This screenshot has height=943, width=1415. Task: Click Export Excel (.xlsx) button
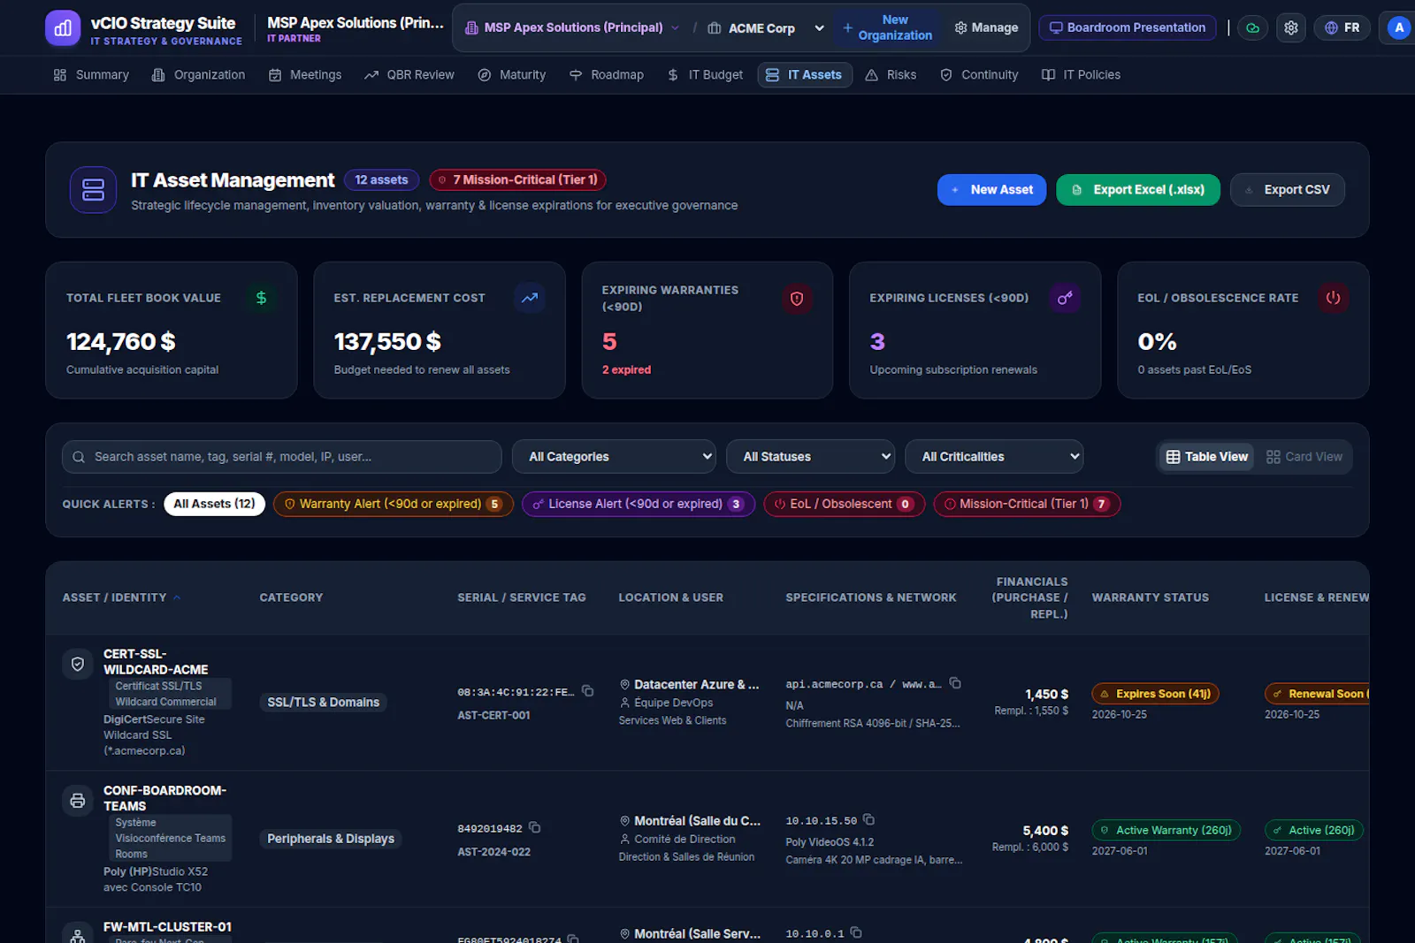coord(1138,190)
